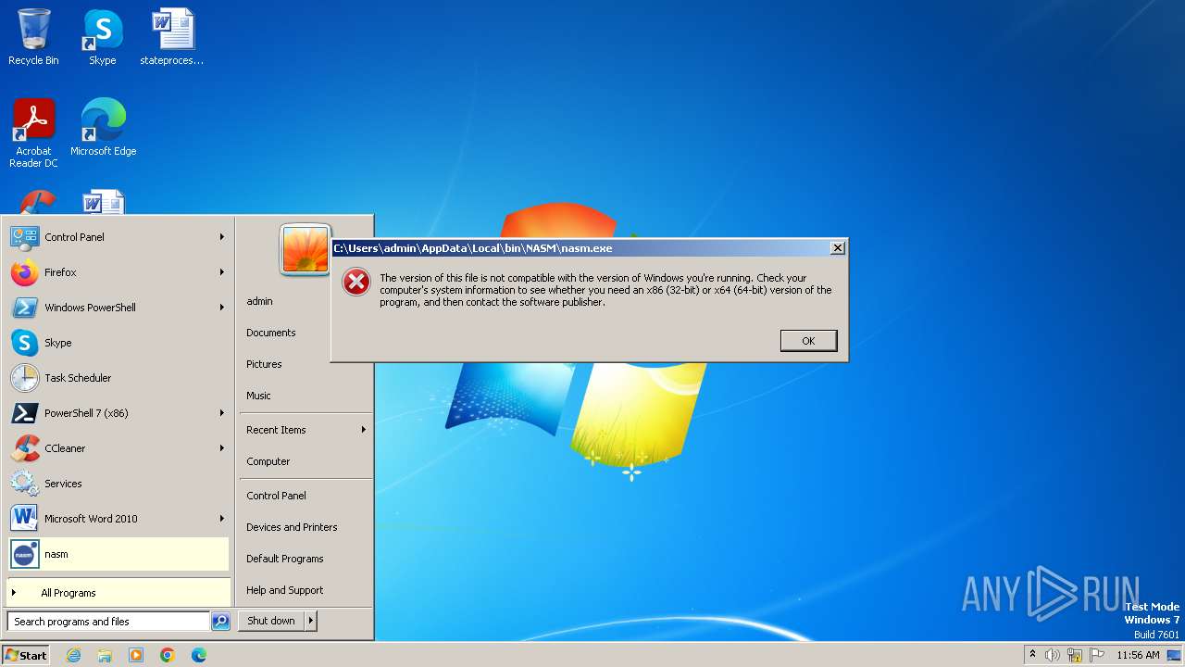Screen dimensions: 1185x667
Task: Open Pictures from the Start menu
Action: pyautogui.click(x=264, y=364)
